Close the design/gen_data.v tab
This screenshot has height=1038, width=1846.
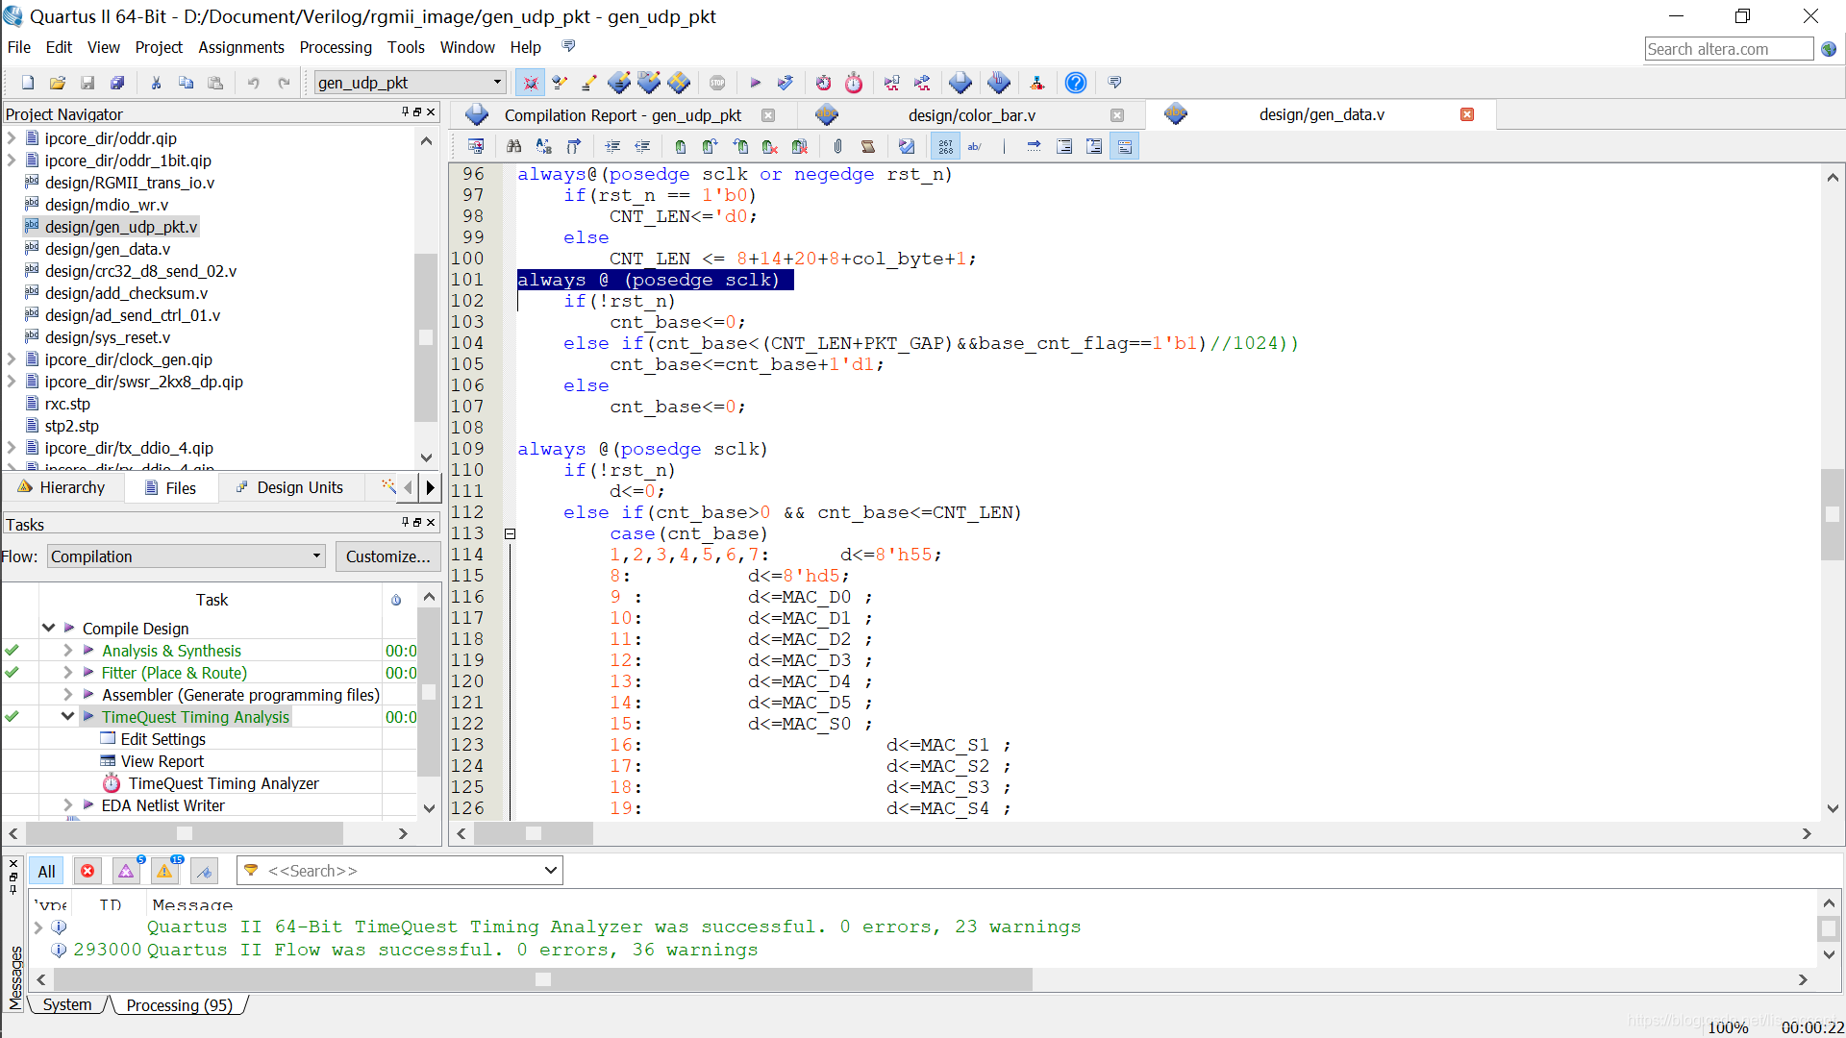(x=1467, y=114)
